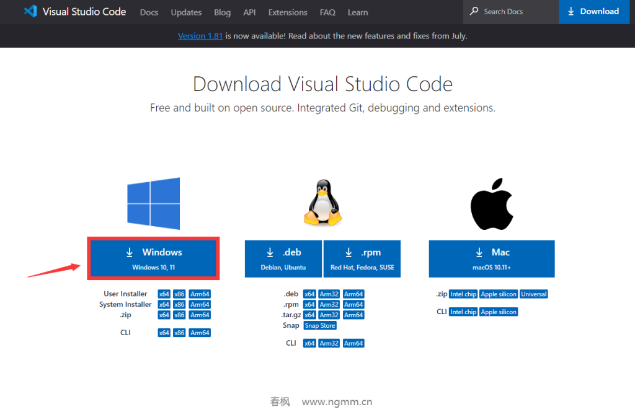
Task: Click the "User Installer" label
Action: pos(125,294)
